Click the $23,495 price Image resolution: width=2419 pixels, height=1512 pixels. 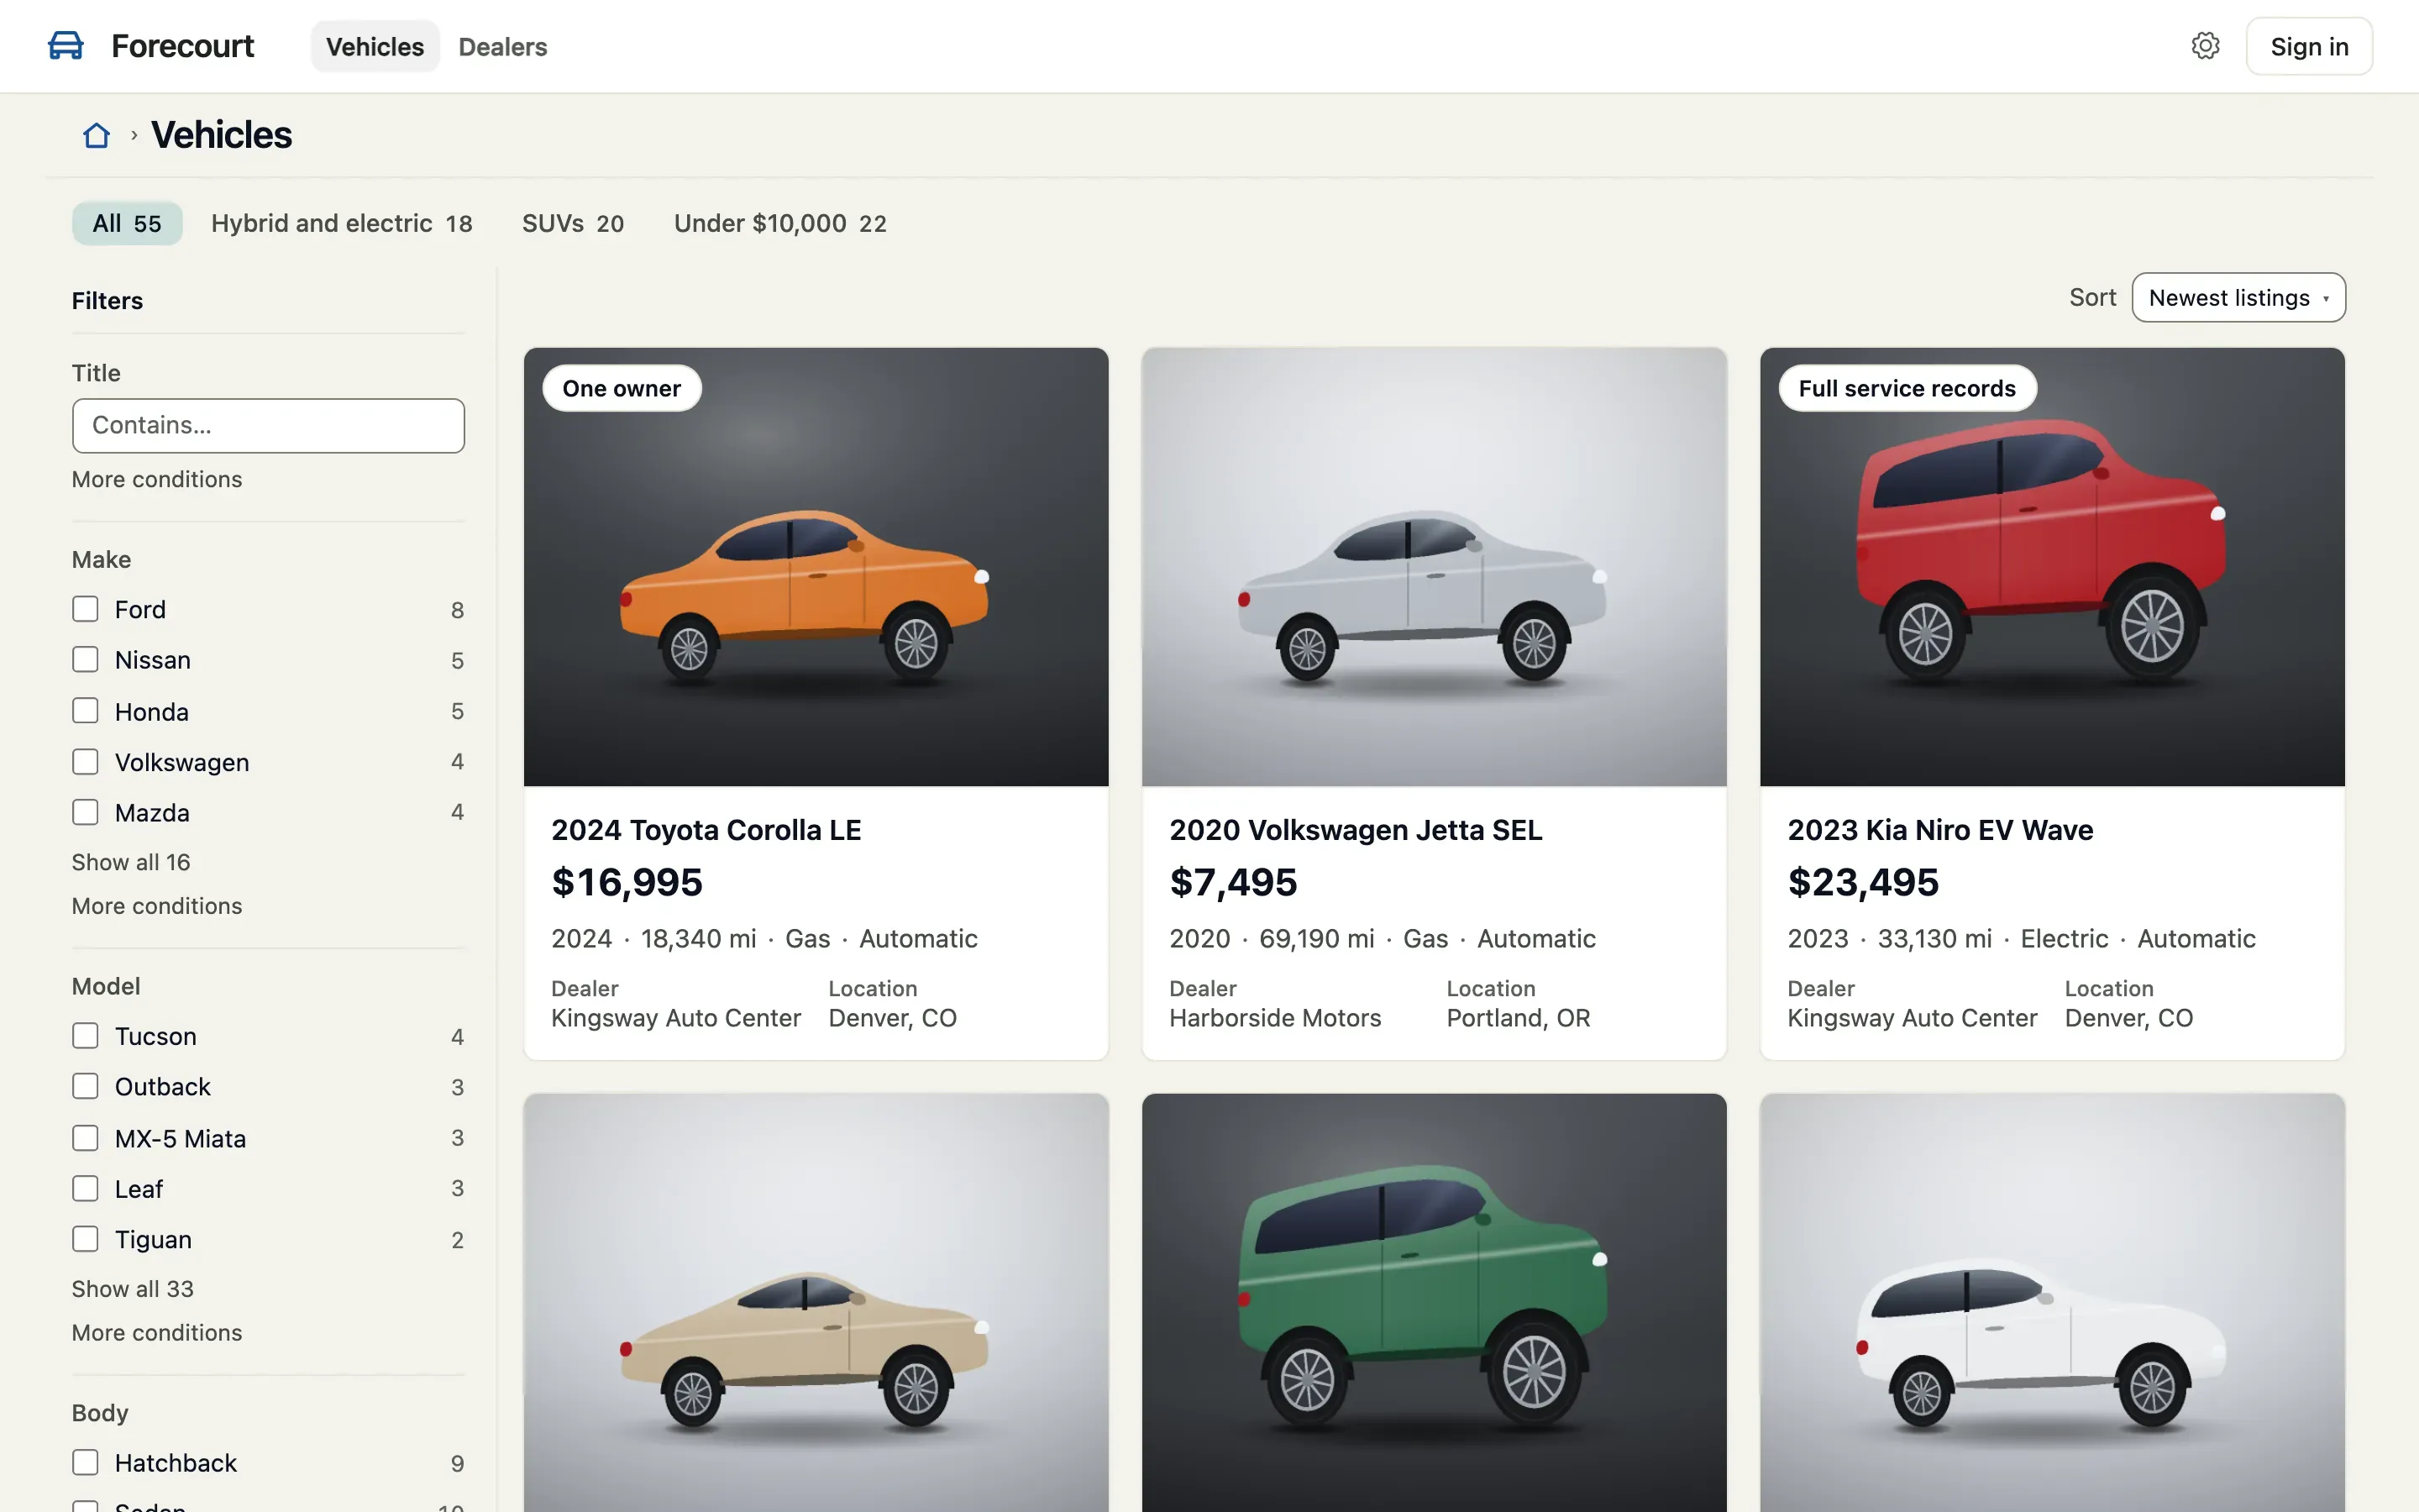point(1863,882)
